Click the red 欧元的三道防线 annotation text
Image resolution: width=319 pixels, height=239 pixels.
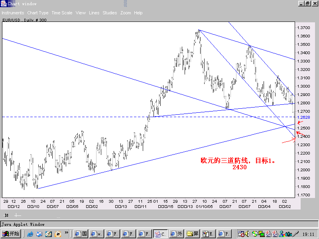(x=224, y=161)
